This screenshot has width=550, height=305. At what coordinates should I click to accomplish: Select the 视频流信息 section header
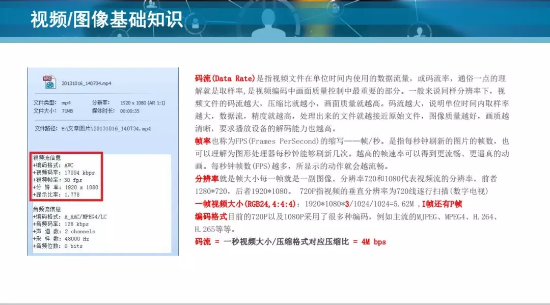(x=47, y=158)
